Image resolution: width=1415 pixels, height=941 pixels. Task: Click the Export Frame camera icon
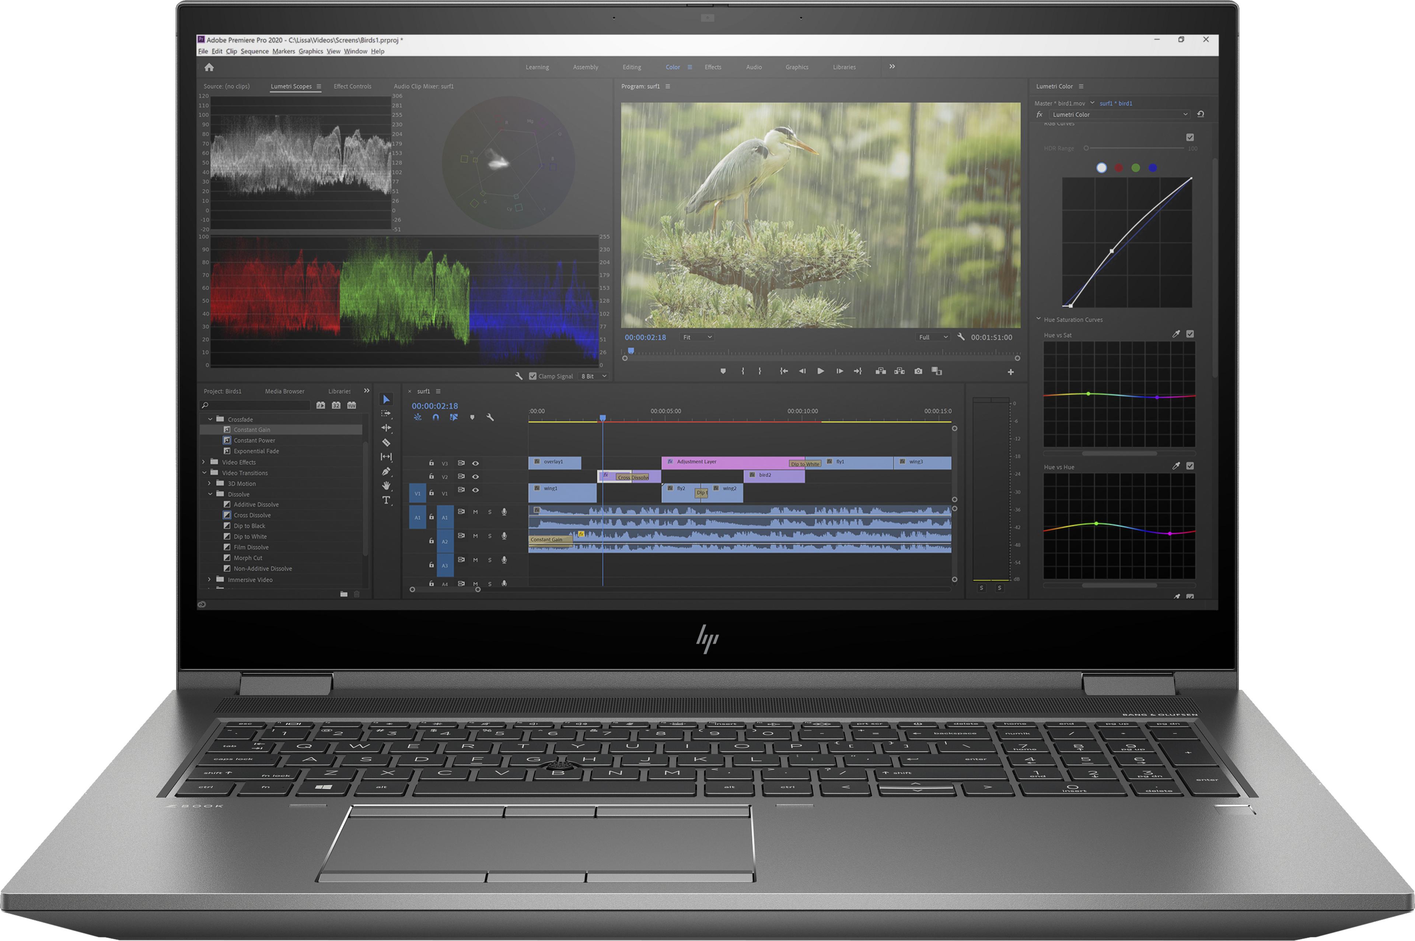919,372
